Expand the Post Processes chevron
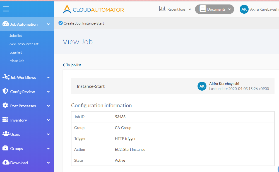 [48, 106]
